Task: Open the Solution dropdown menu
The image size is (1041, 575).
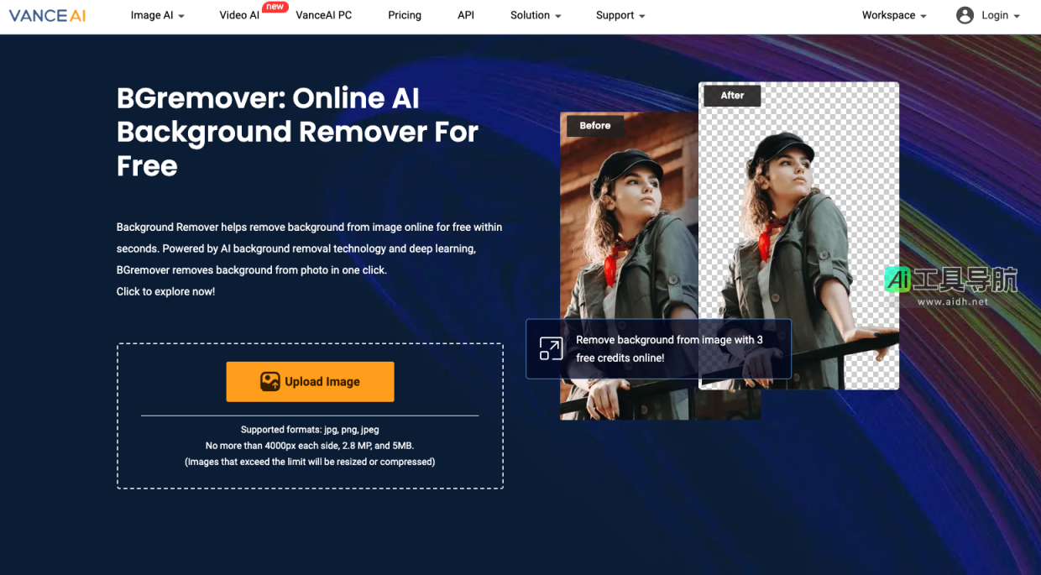Action: (536, 15)
